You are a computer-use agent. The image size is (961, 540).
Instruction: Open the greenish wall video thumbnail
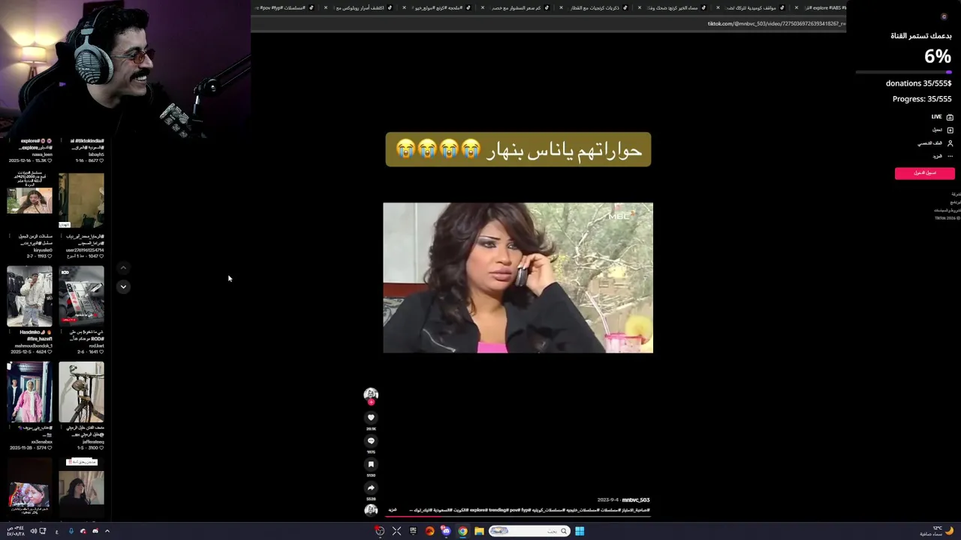[81, 200]
